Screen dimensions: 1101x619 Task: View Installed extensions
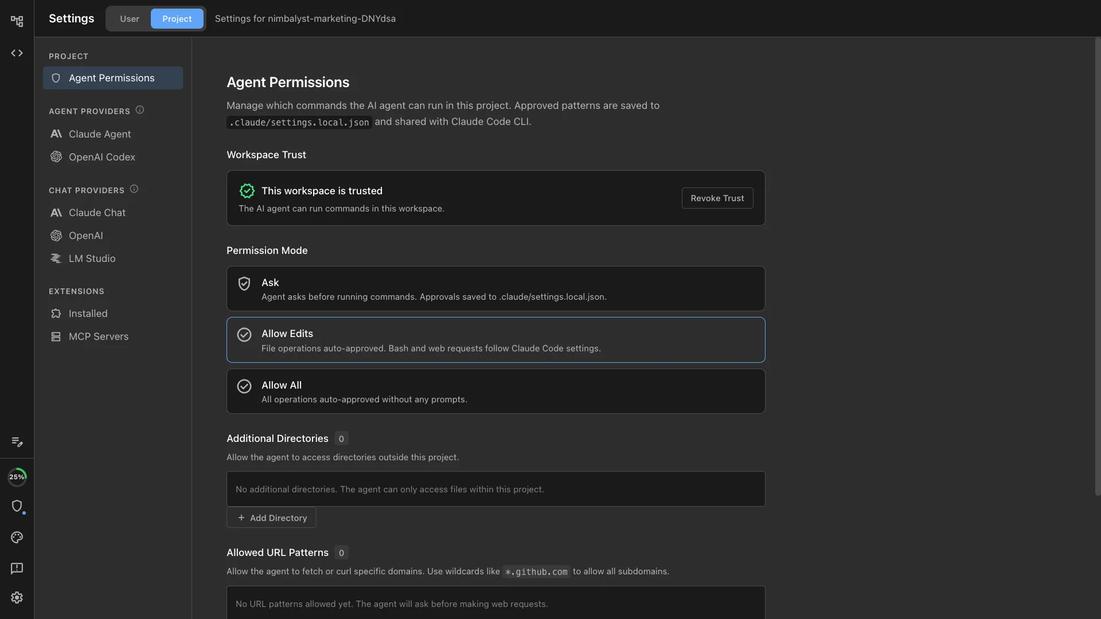click(88, 313)
